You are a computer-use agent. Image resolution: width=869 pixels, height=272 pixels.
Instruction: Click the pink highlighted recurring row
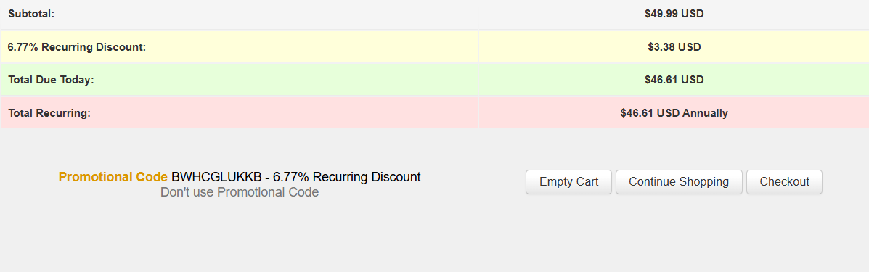pos(434,113)
